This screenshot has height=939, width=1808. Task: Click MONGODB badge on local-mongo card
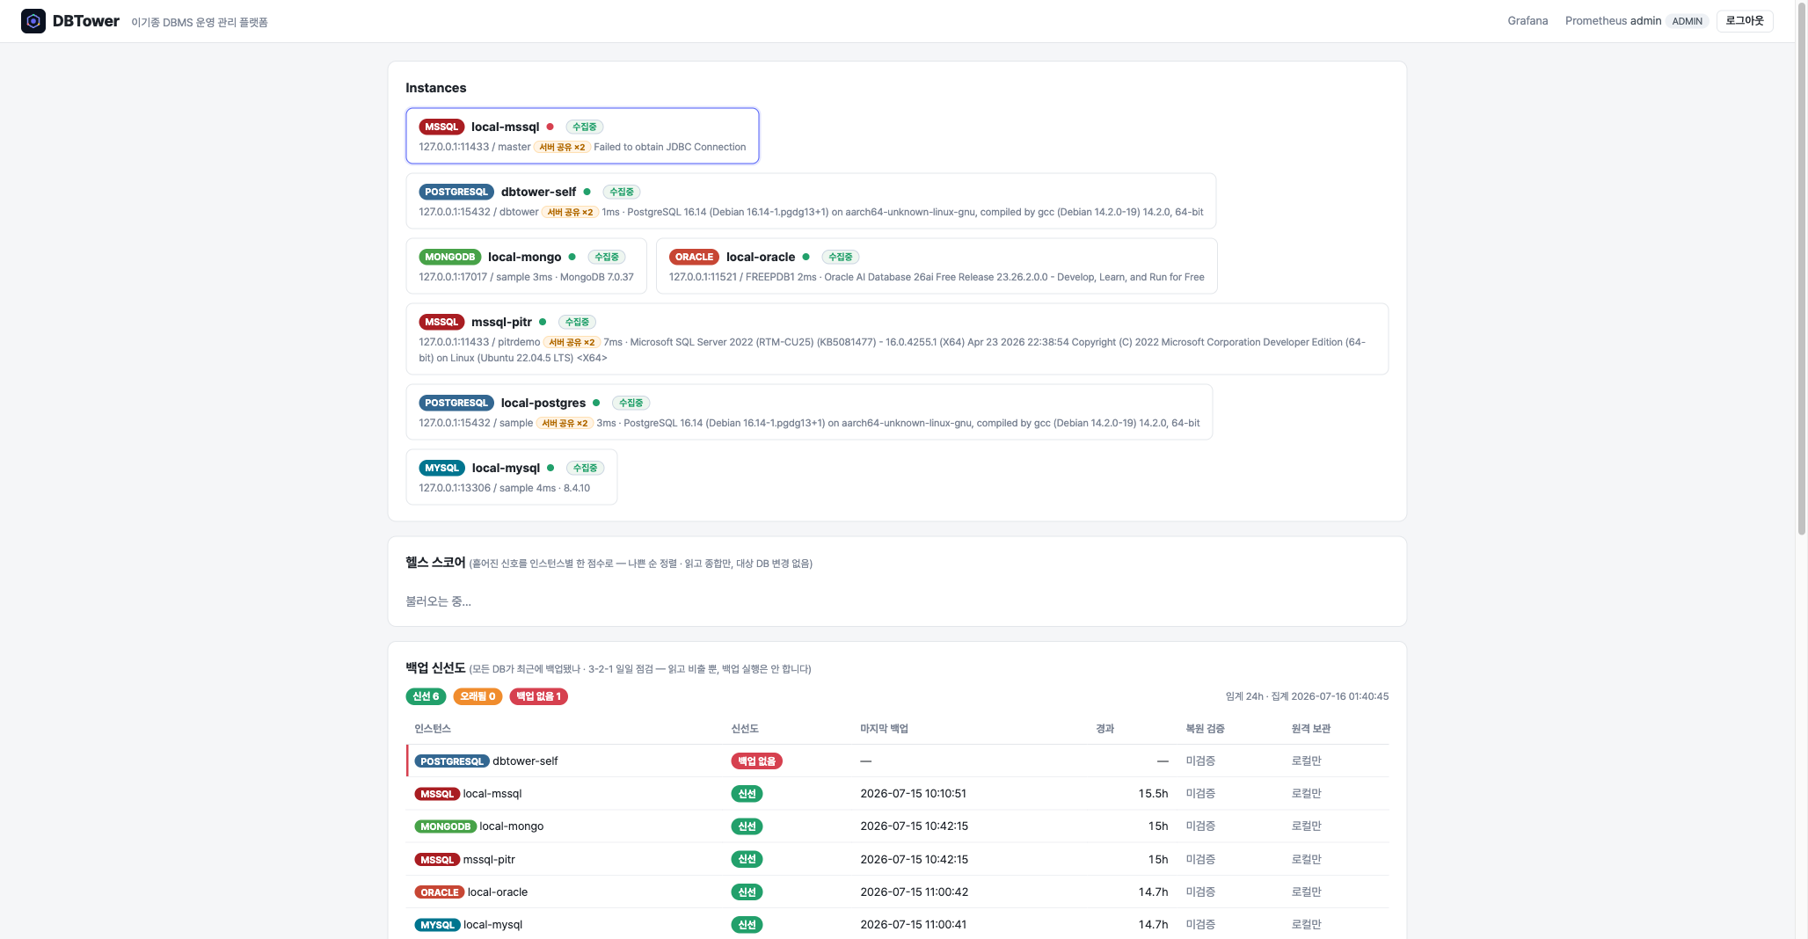450,257
